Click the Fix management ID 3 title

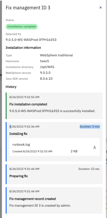click(28, 8)
